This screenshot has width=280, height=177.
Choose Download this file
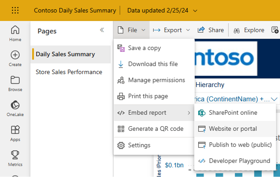[x=154, y=64]
